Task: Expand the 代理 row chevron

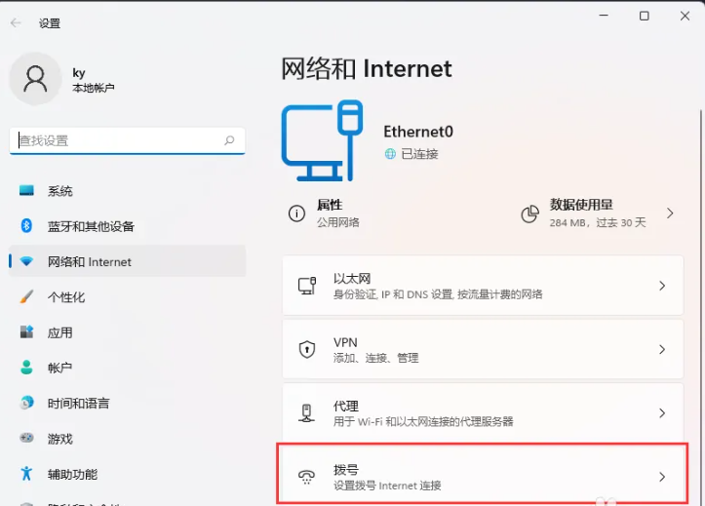Action: coord(662,413)
